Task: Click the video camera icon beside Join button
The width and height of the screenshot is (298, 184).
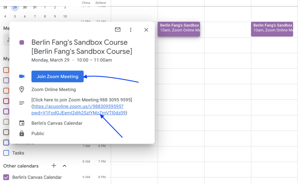Action: pos(22,76)
